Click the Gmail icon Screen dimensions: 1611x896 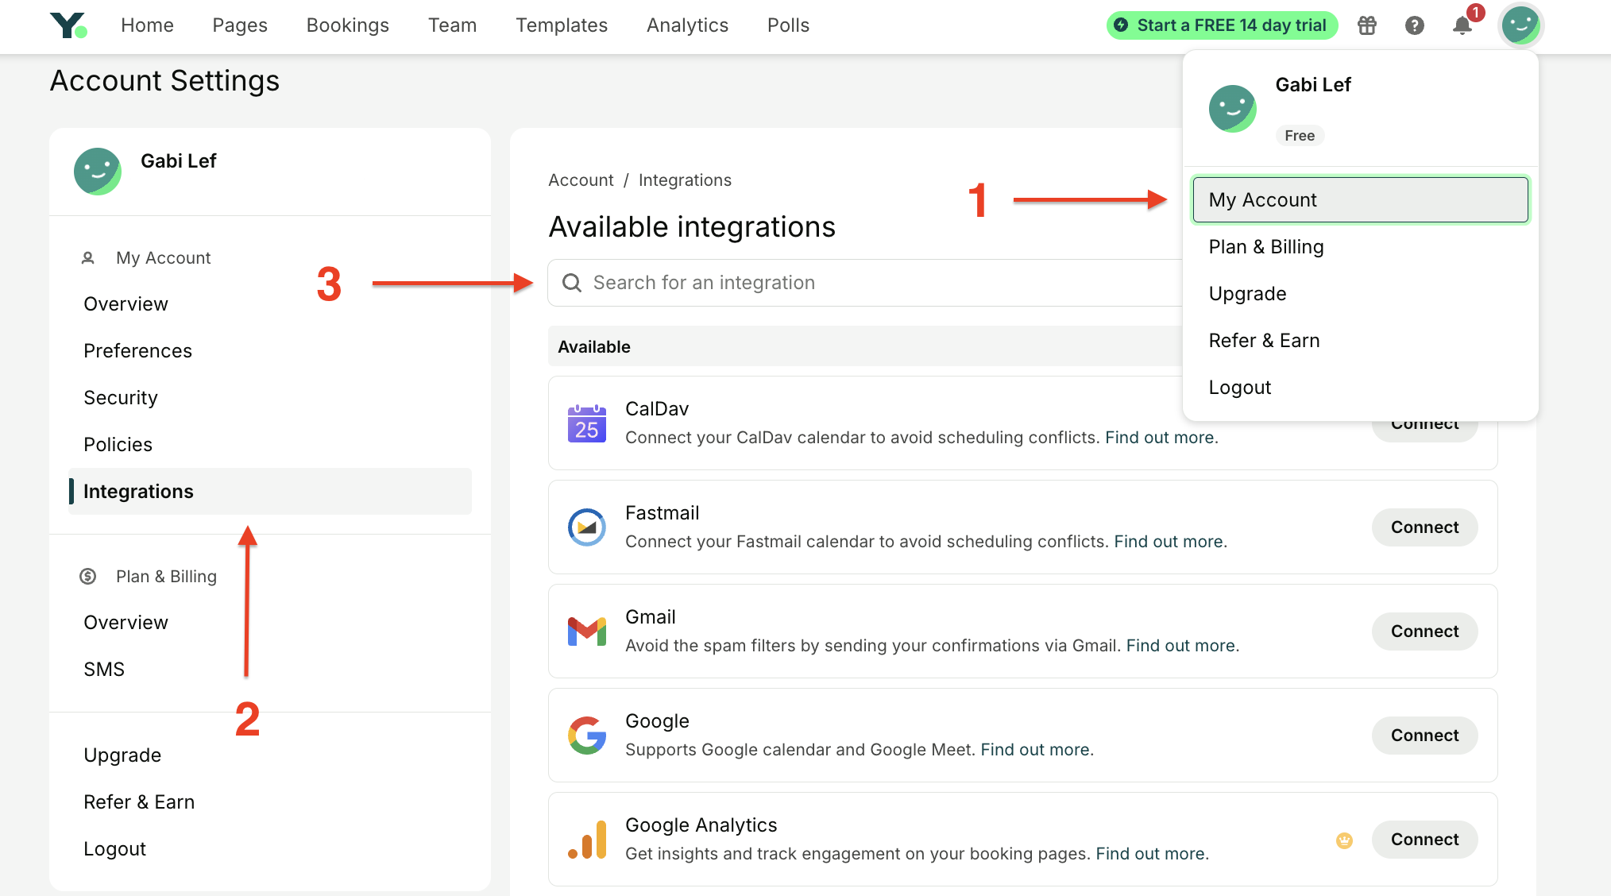(x=586, y=631)
